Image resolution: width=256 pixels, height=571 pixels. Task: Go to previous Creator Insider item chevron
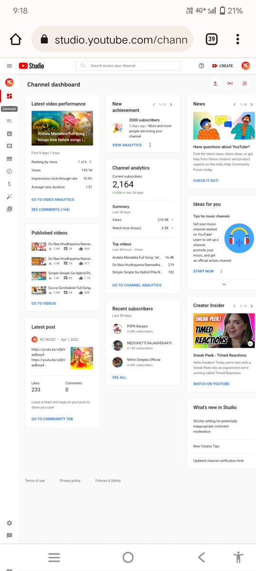[x=235, y=305]
